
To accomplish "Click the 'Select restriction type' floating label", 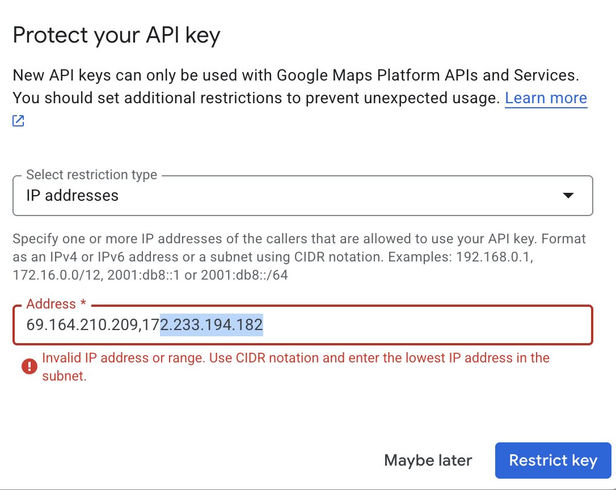I will [91, 175].
